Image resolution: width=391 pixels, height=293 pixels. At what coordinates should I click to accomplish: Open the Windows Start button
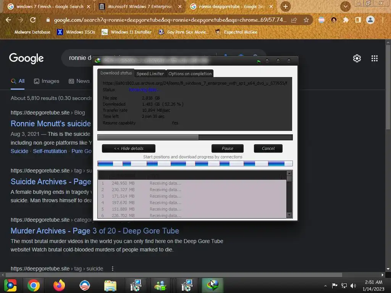[10, 285]
